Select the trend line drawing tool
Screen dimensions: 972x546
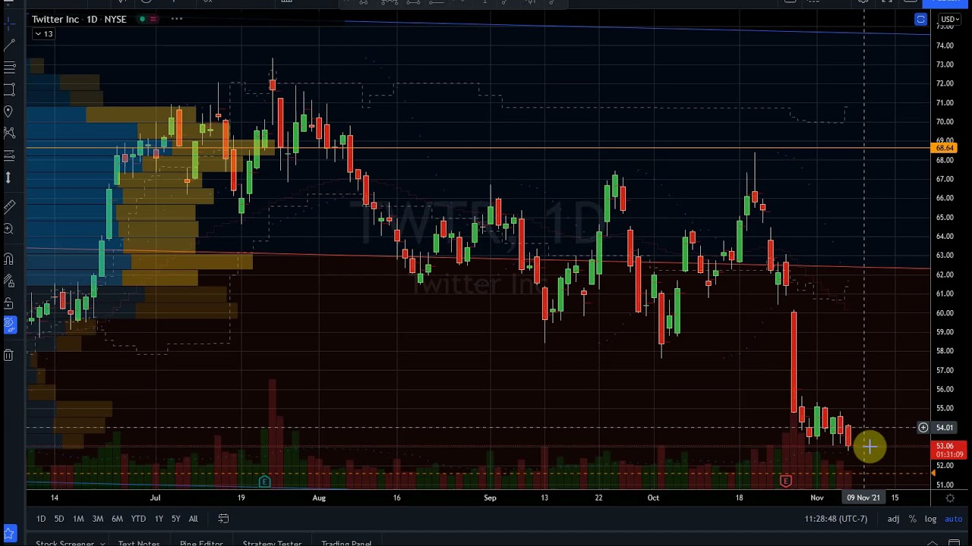9,45
